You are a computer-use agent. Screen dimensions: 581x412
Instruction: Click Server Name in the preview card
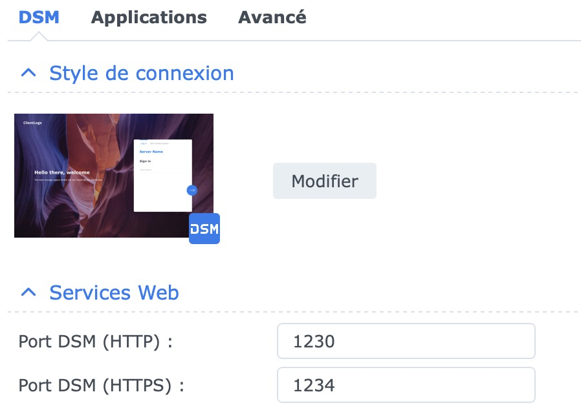click(151, 152)
